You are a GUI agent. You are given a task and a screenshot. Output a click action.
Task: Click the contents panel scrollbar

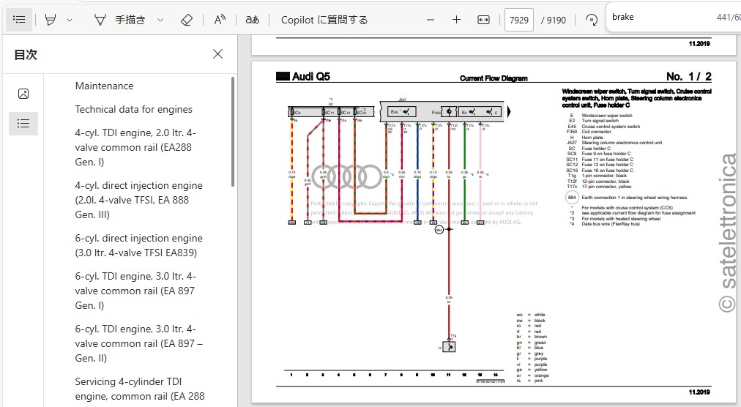233,132
